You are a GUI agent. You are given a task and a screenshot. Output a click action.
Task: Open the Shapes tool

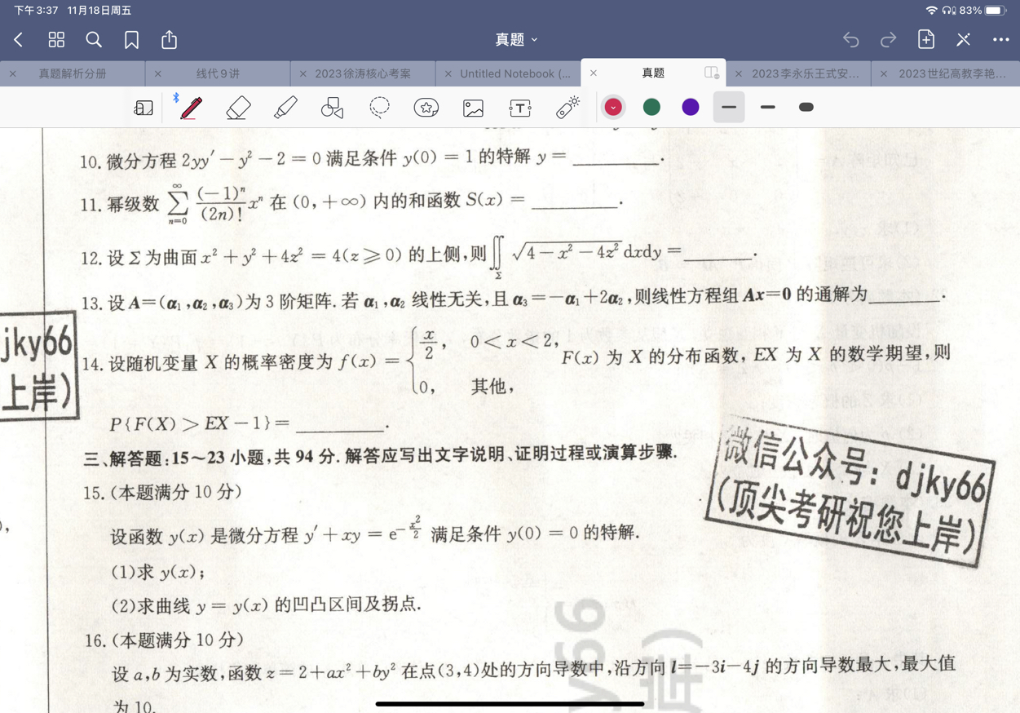(x=331, y=107)
